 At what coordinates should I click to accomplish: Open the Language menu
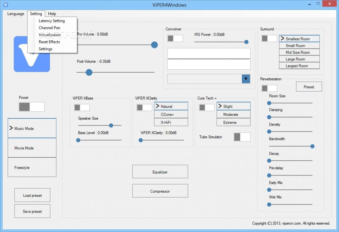[16, 14]
